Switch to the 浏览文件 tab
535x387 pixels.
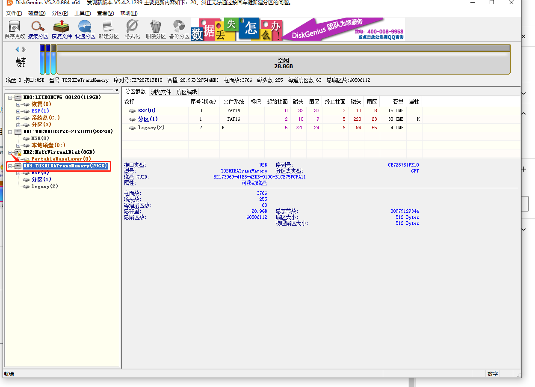(x=161, y=92)
